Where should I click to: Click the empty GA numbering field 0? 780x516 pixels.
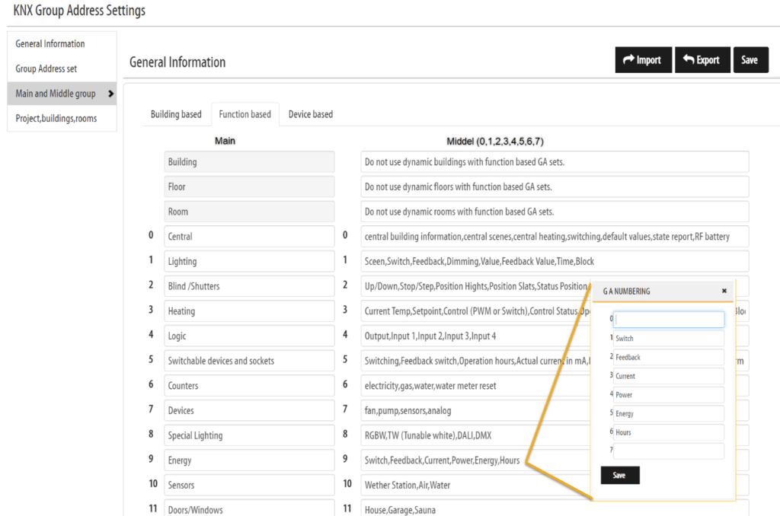669,320
